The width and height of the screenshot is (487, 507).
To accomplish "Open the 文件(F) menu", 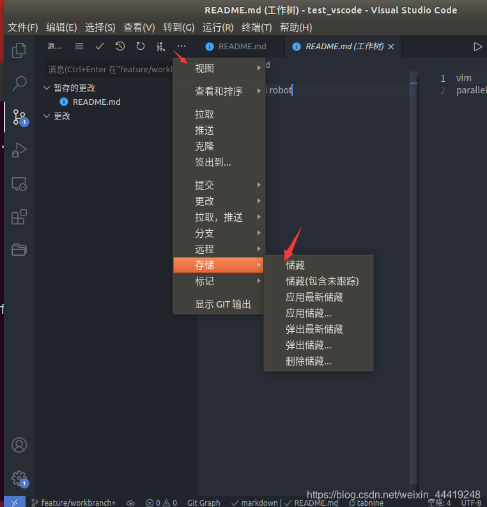I will coord(22,27).
